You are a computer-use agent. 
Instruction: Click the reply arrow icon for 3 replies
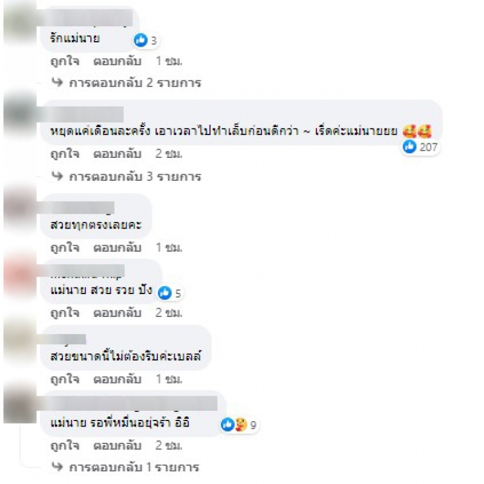[x=57, y=176]
